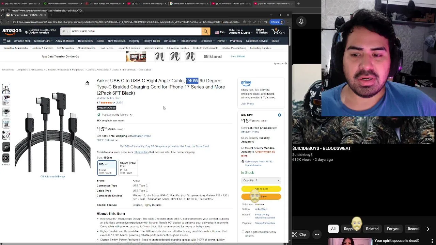Expand the 1 sustainability feature dropdown
The width and height of the screenshot is (436, 245).
click(x=131, y=115)
